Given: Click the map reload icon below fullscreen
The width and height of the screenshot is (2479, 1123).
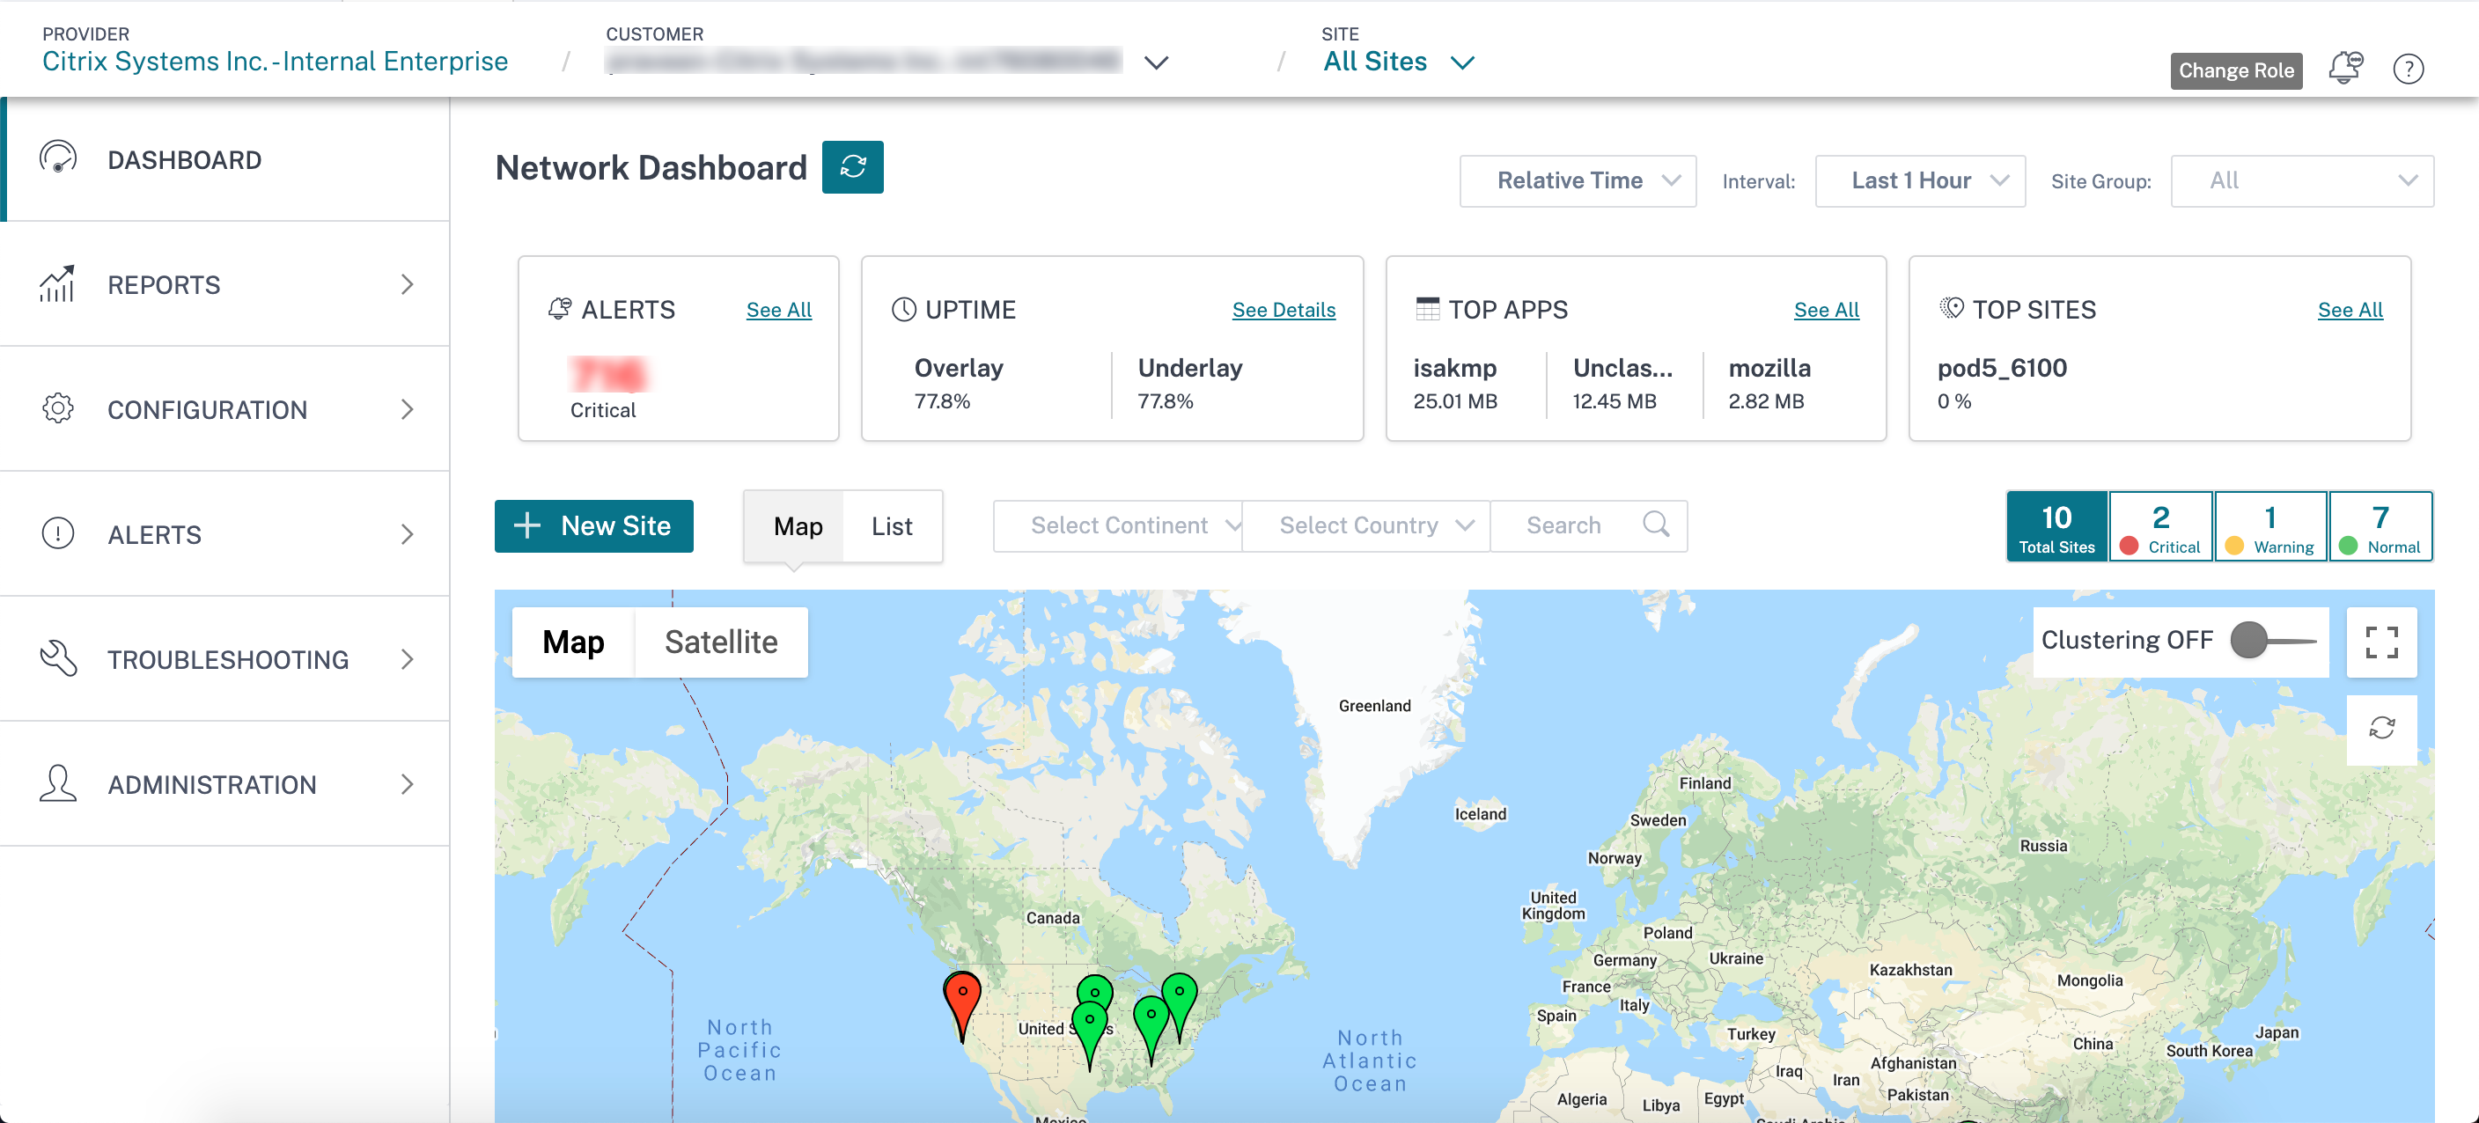Looking at the screenshot, I should 2380,729.
